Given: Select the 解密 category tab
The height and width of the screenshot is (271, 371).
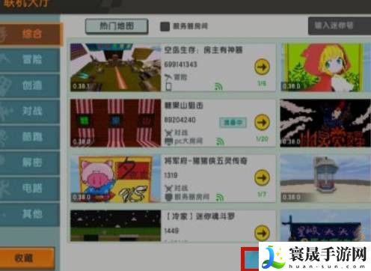Looking at the screenshot, I should pos(30,162).
